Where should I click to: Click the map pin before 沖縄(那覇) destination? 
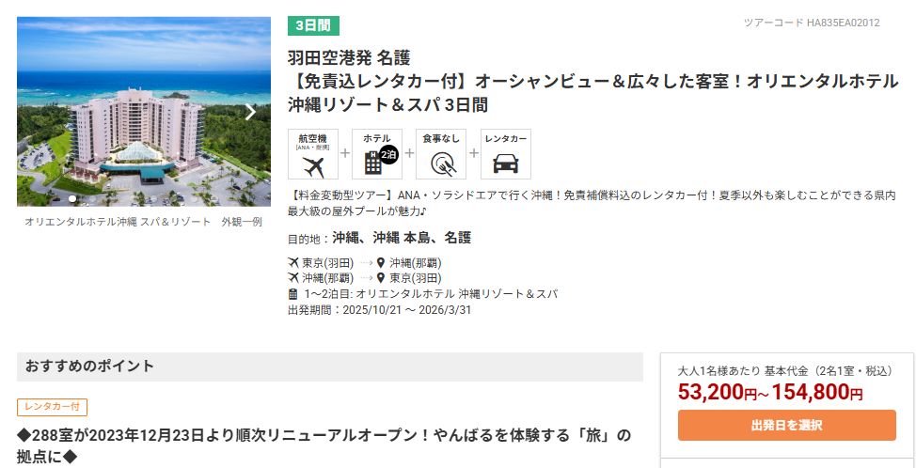[380, 263]
